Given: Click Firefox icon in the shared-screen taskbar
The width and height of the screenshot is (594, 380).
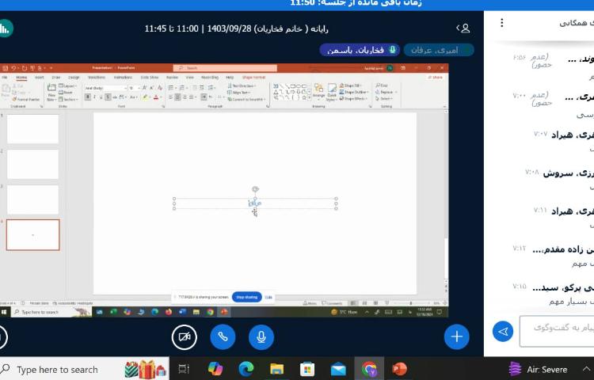Looking at the screenshot, I should tap(169, 312).
